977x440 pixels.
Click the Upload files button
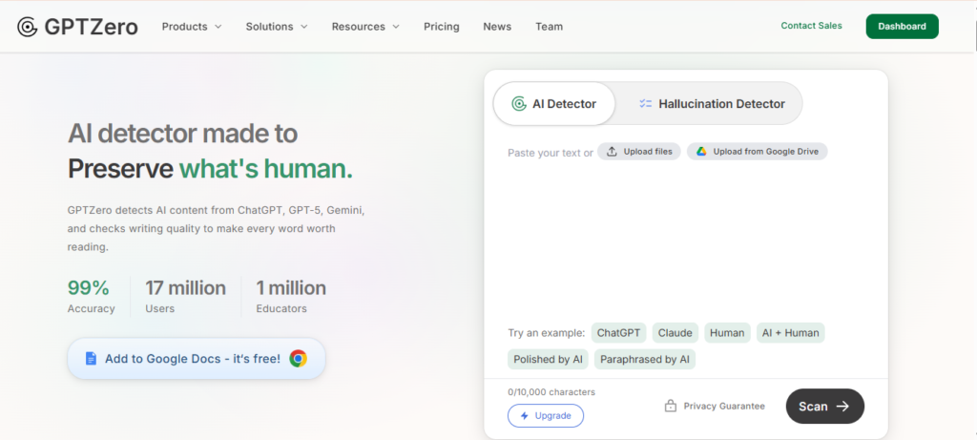point(638,152)
